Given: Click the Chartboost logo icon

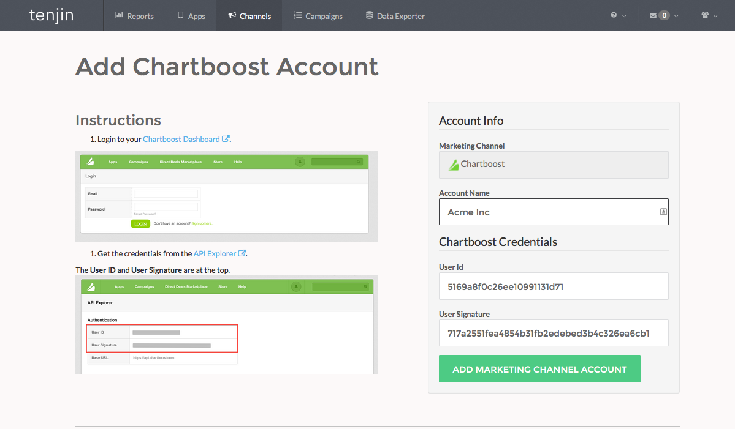Looking at the screenshot, I should [x=453, y=165].
